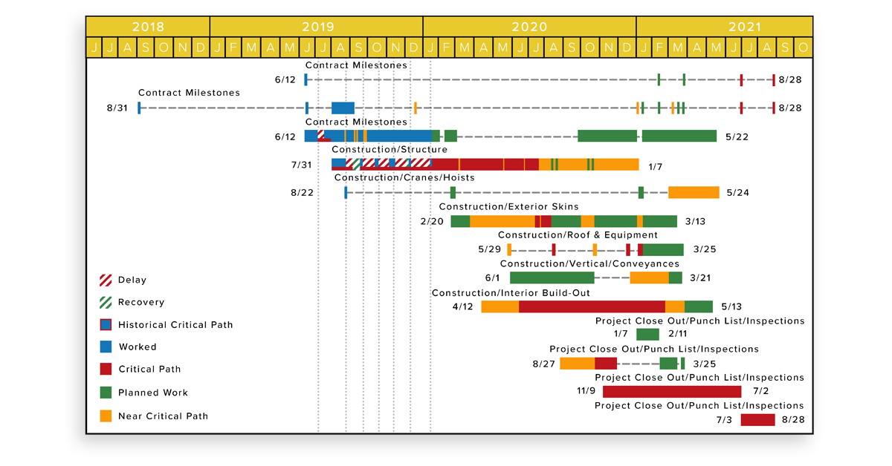The image size is (892, 466).
Task: Select the 2019 year header
Action: coord(318,25)
